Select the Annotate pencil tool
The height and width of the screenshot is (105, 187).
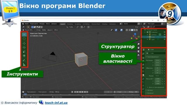24,60
